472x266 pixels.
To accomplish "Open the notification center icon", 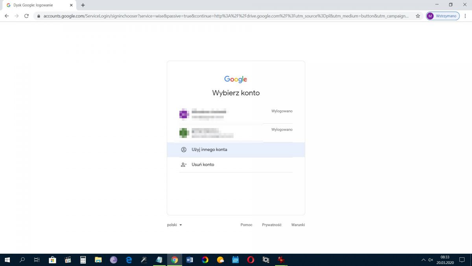I will click(x=462, y=260).
